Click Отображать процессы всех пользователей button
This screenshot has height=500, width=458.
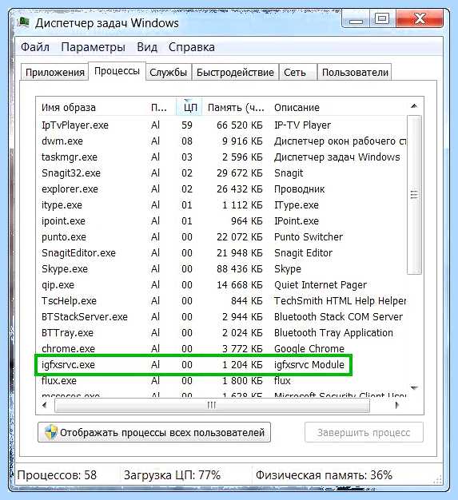click(154, 432)
